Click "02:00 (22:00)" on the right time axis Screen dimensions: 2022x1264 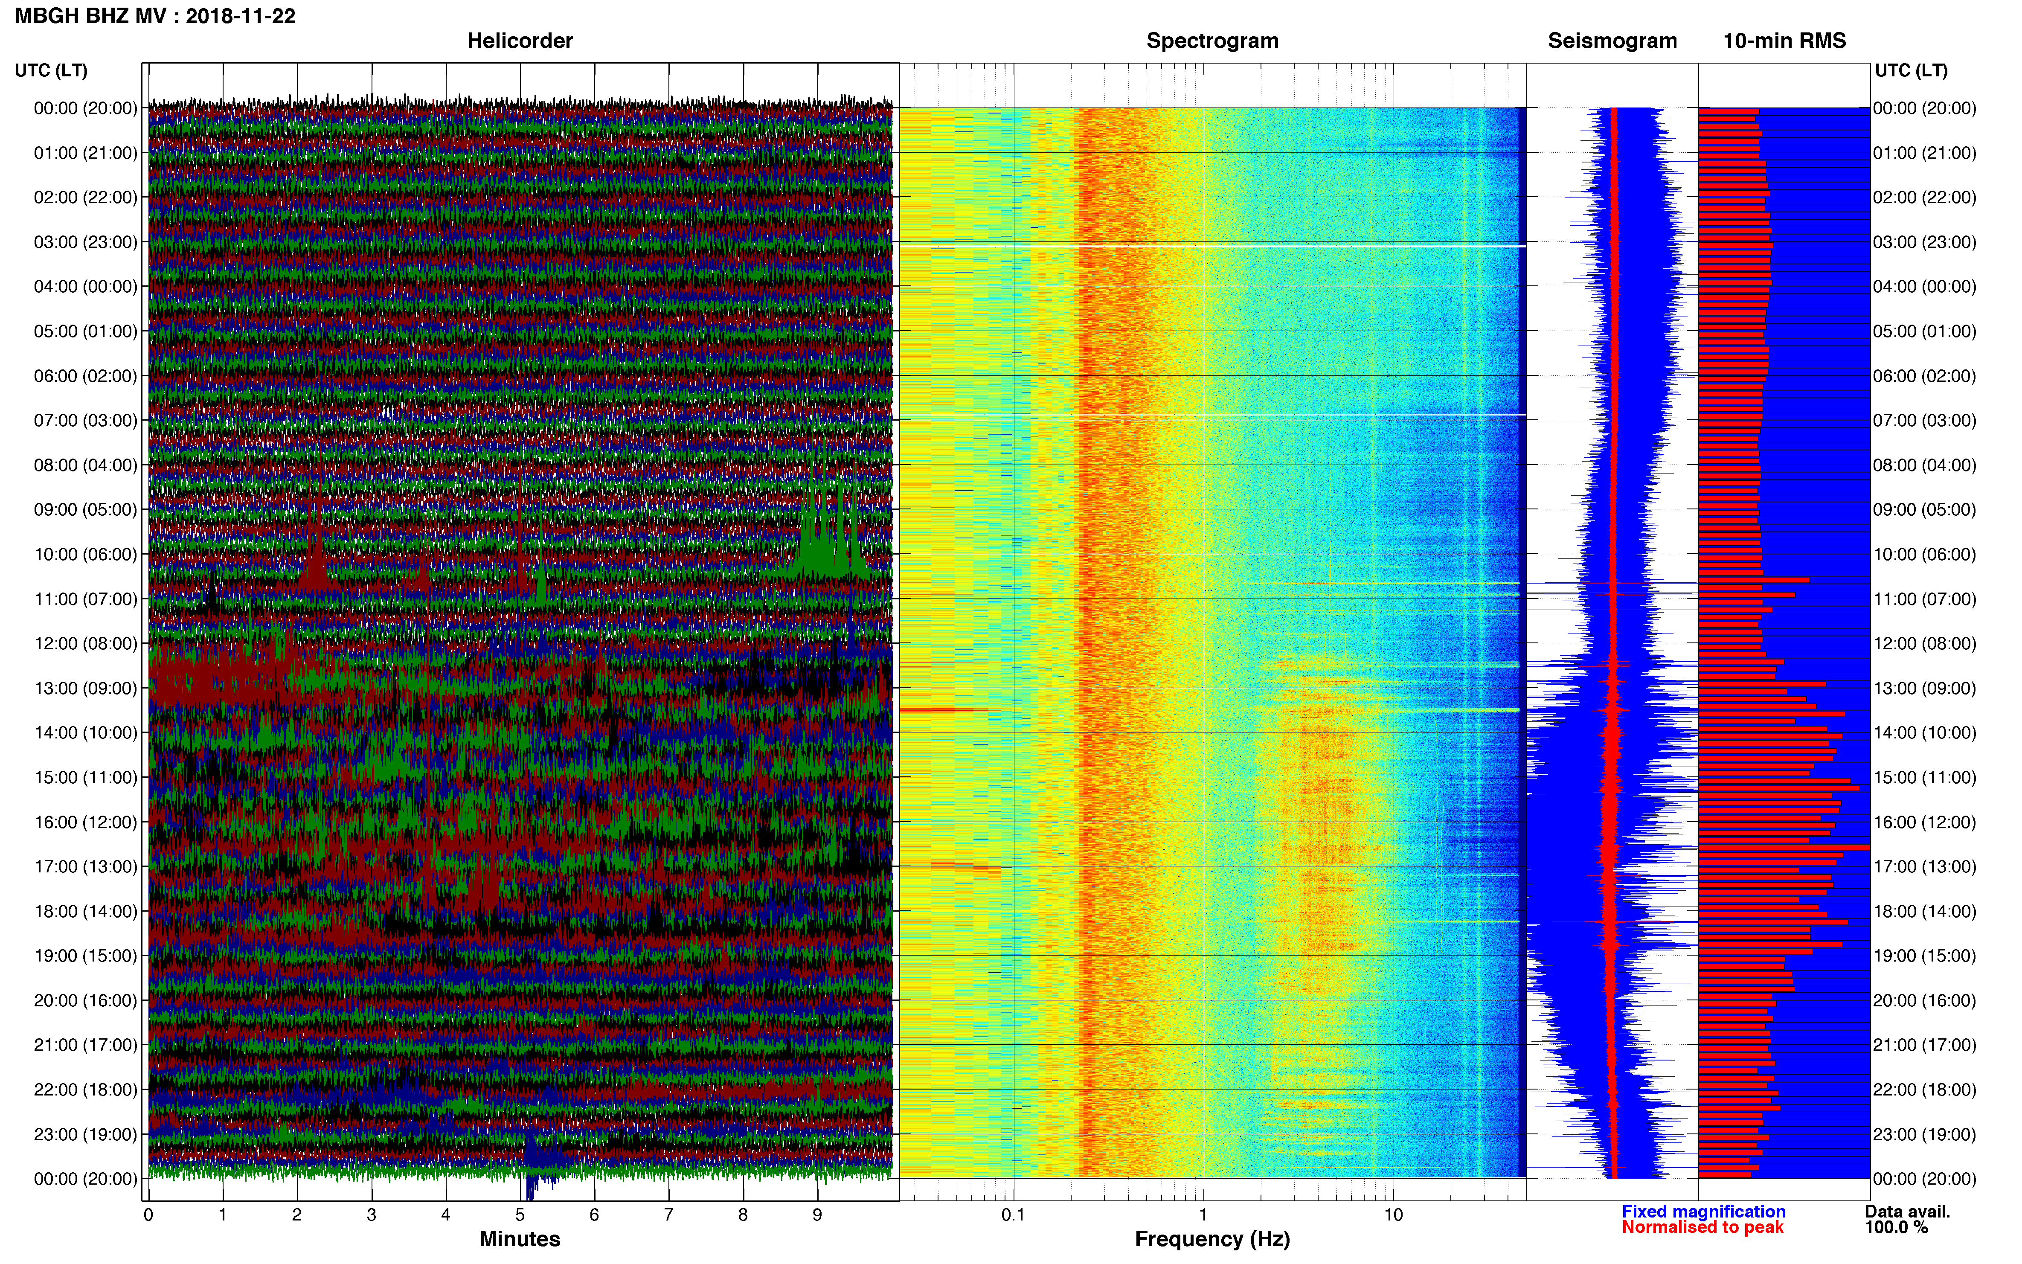pos(1924,197)
